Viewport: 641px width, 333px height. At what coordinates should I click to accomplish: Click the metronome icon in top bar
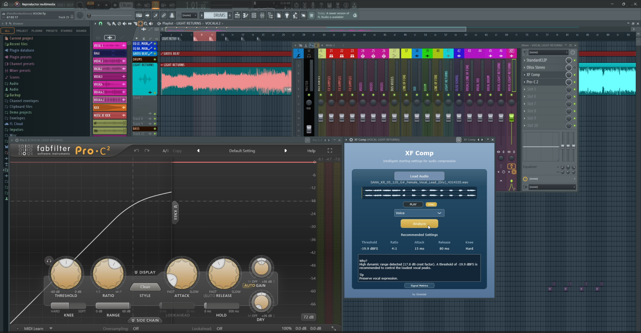click(x=139, y=5)
